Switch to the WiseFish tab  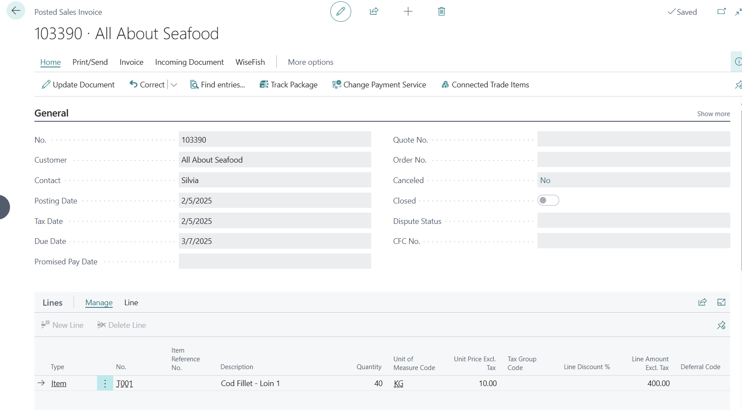[250, 62]
